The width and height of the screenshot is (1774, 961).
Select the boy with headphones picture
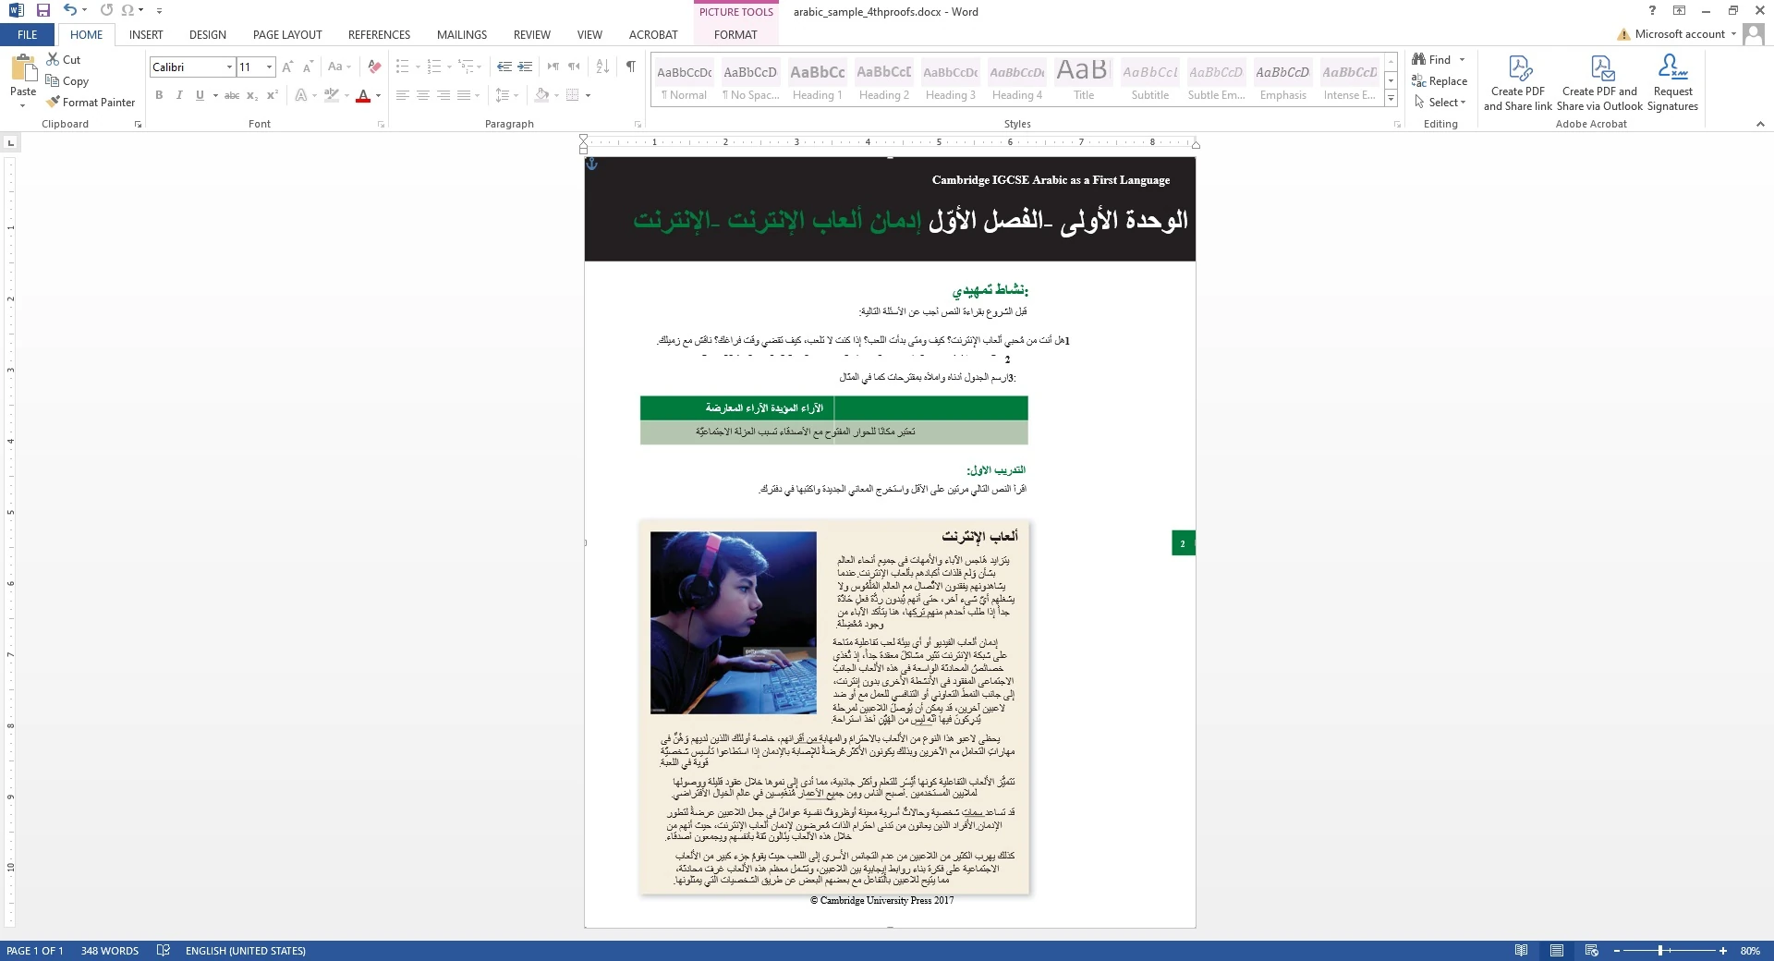tap(733, 622)
